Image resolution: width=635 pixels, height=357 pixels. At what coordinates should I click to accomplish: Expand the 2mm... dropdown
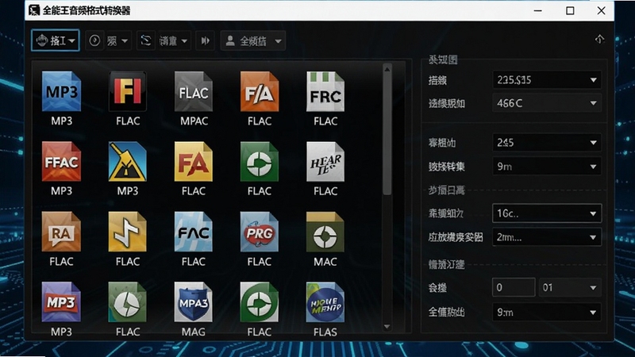[x=547, y=237]
